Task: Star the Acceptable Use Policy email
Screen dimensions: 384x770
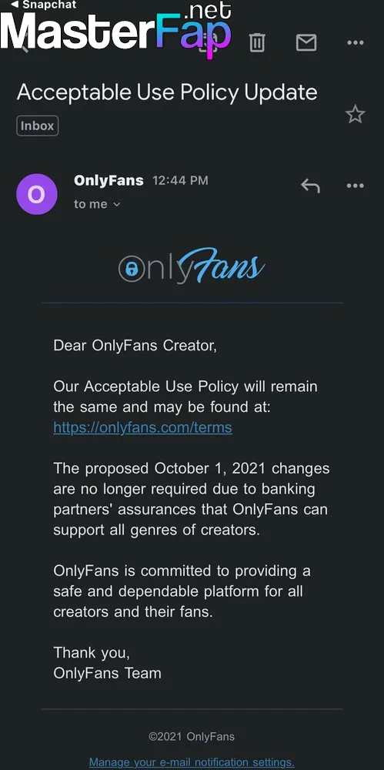Action: pyautogui.click(x=355, y=115)
